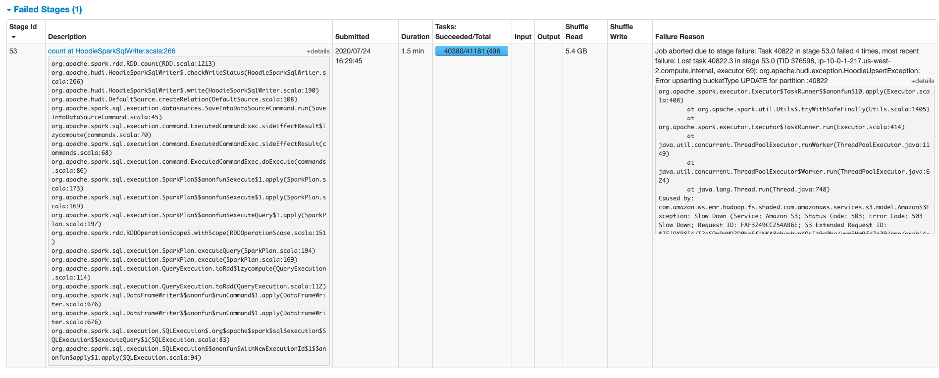Sort by Tasks: Succeeded/Total header
Viewport: 939px width, 378px height.
coord(463,32)
